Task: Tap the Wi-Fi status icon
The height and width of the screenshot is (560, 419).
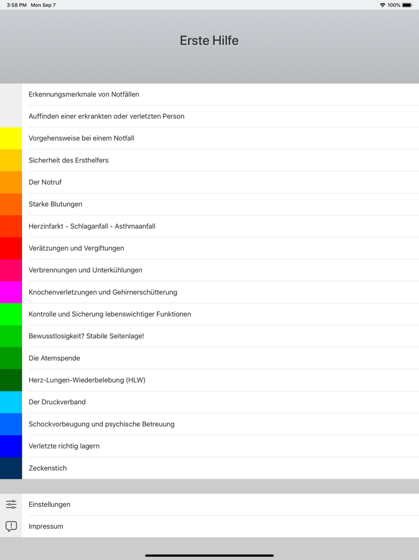Action: click(x=382, y=5)
